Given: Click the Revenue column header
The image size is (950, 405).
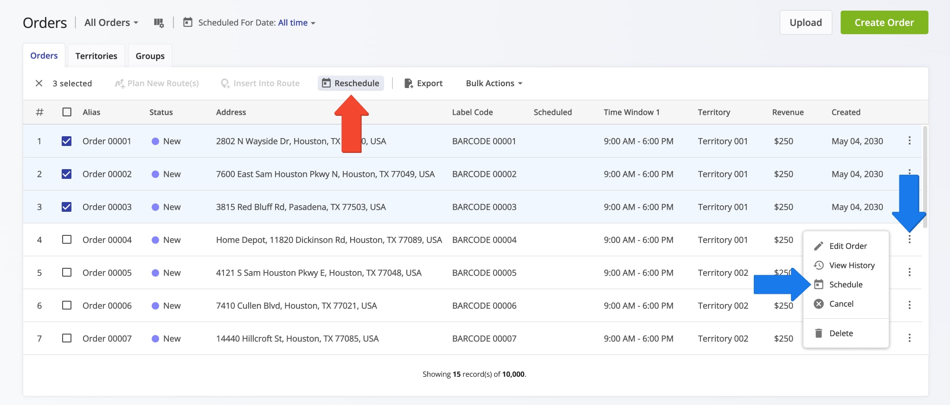Looking at the screenshot, I should [788, 112].
